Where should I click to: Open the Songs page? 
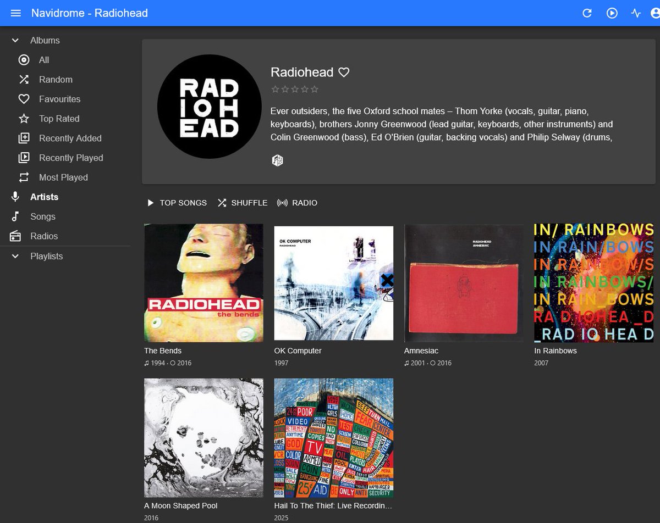click(43, 216)
